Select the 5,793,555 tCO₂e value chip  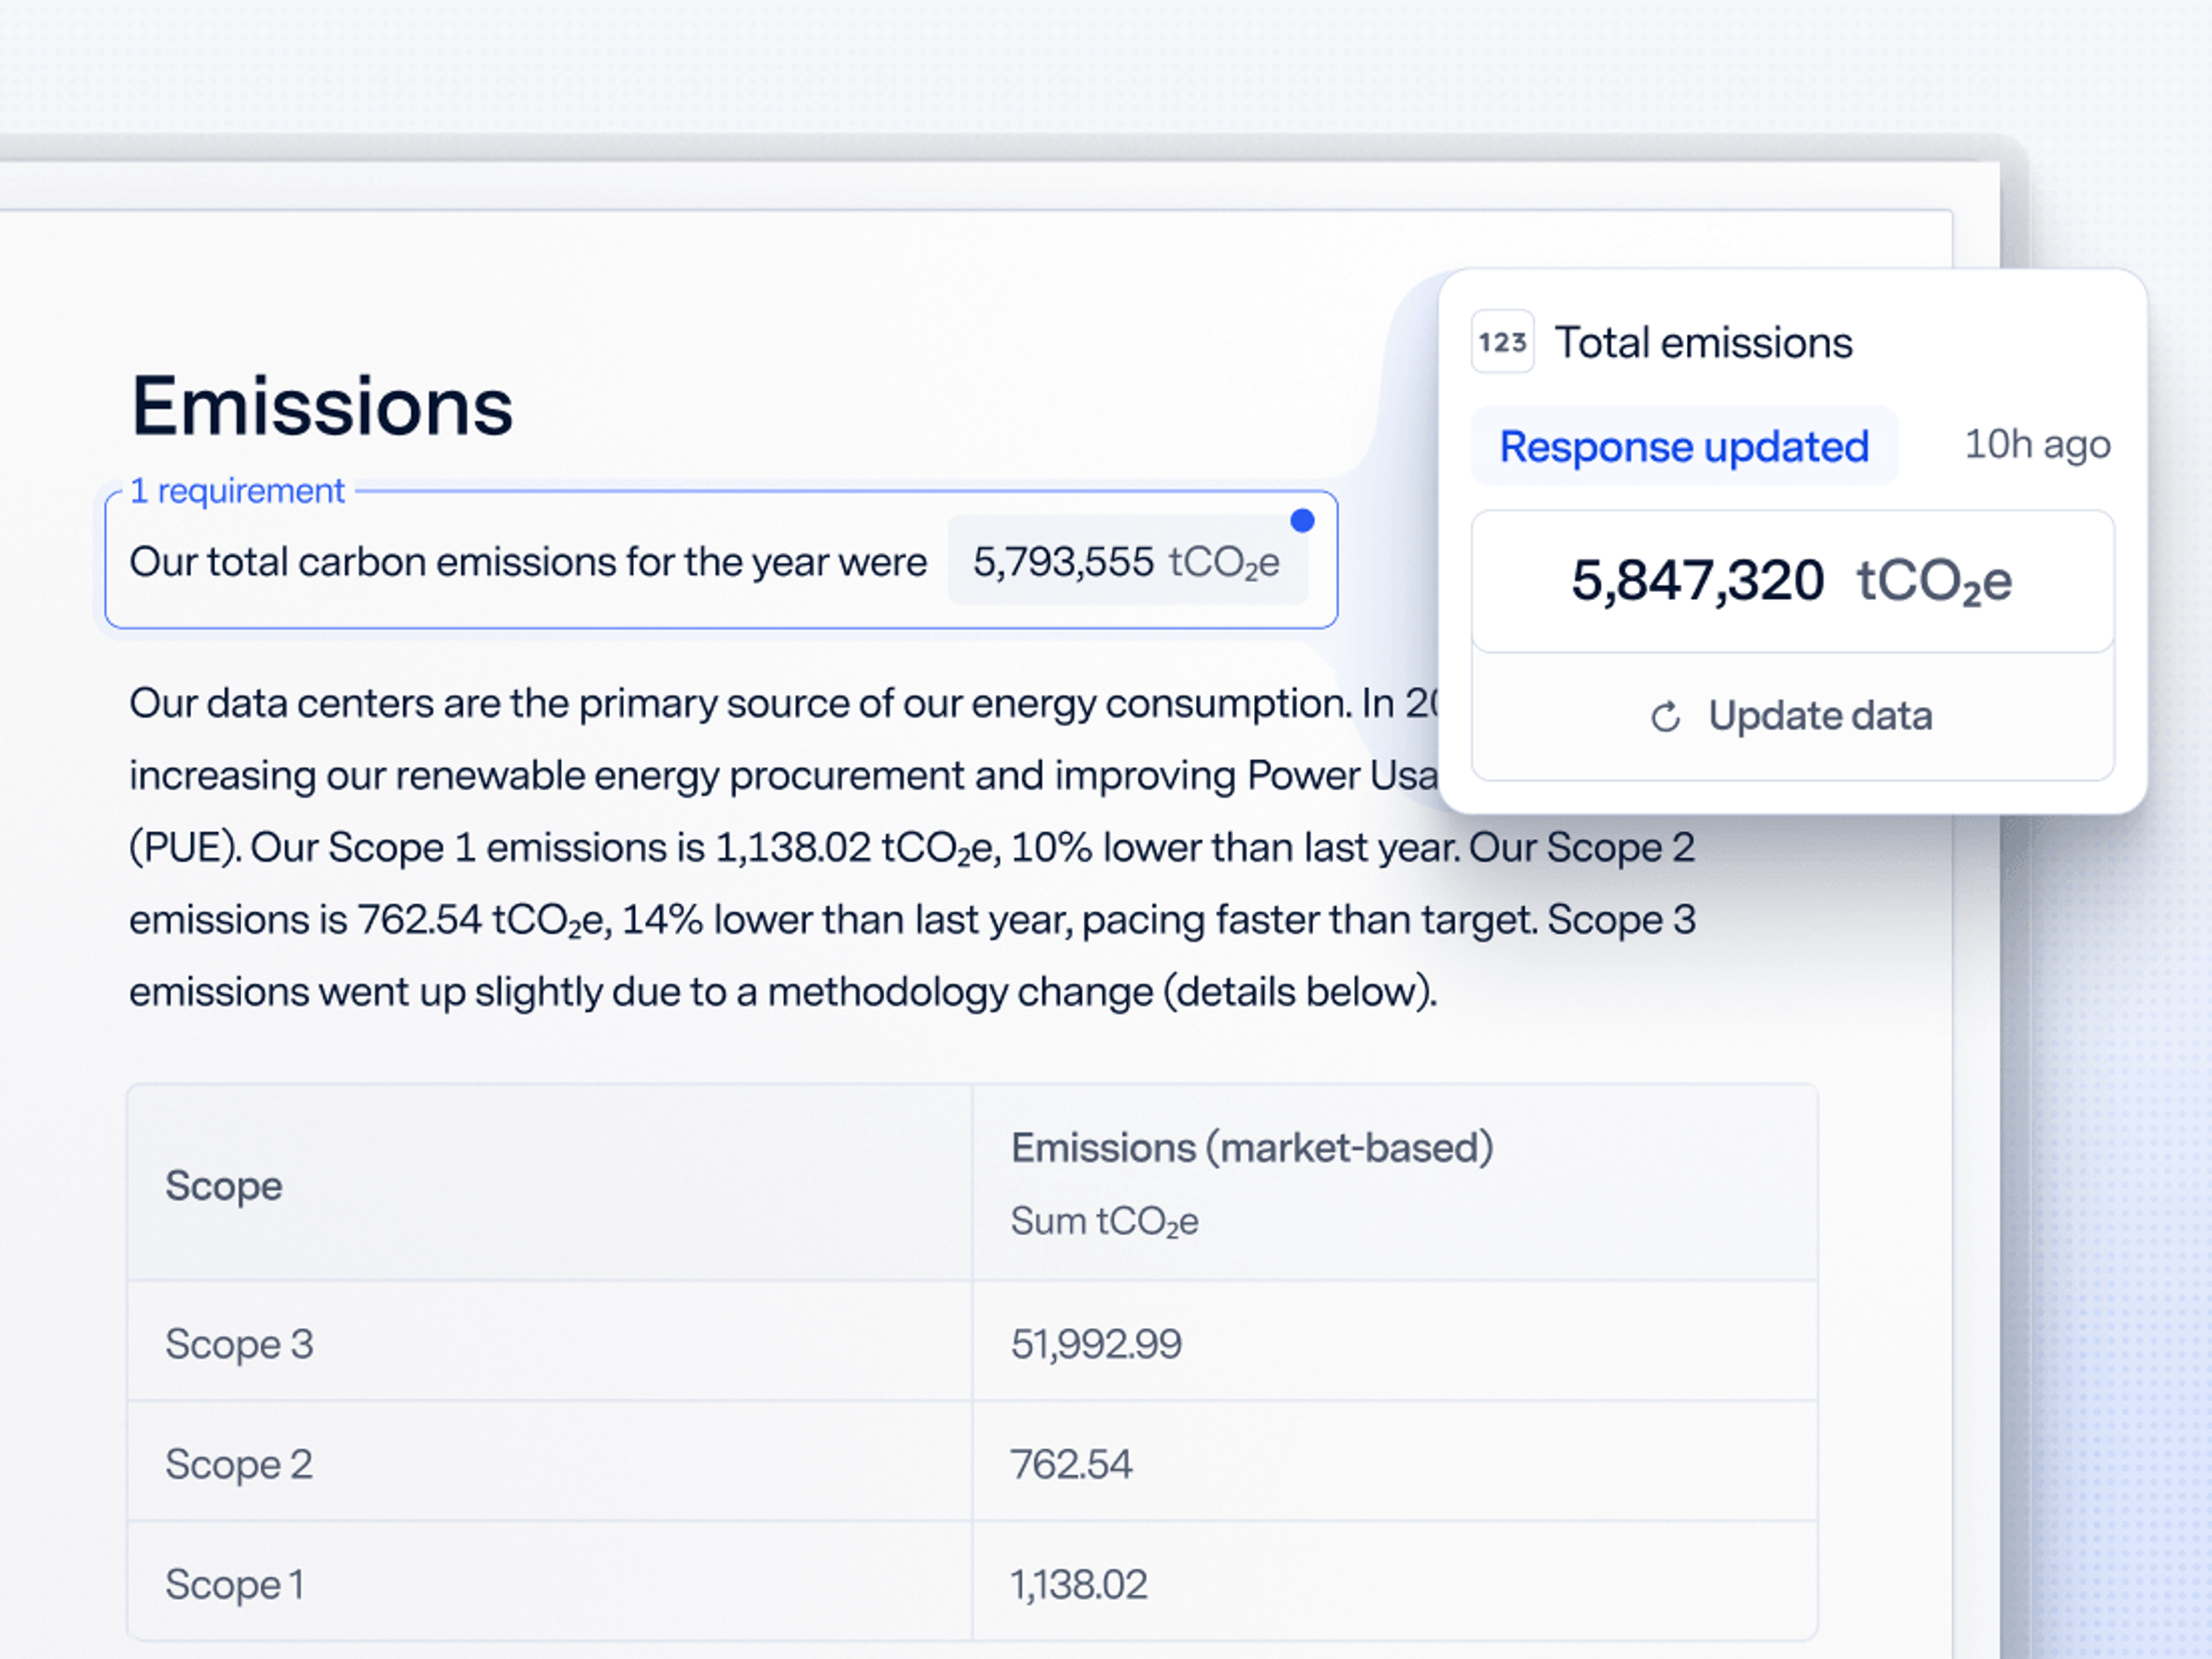pos(1127,561)
